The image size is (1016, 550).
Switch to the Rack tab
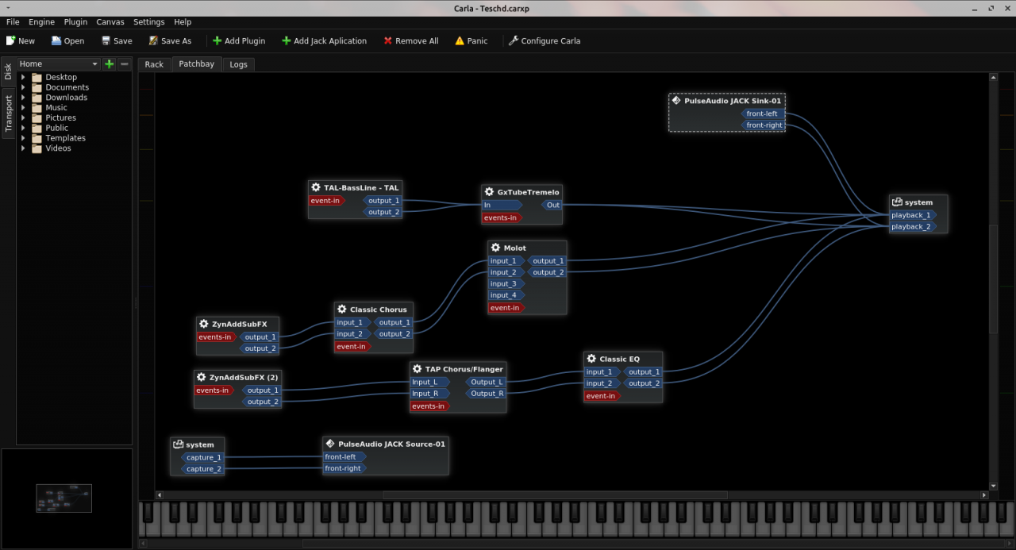tap(154, 64)
